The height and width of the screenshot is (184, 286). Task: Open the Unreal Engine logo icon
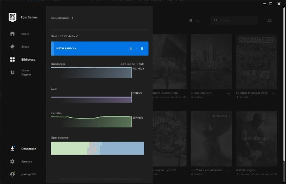[x=12, y=72]
